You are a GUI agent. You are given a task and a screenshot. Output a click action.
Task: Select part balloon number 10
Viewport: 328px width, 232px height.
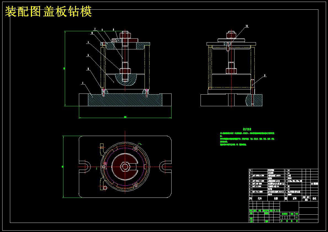pos(247,26)
